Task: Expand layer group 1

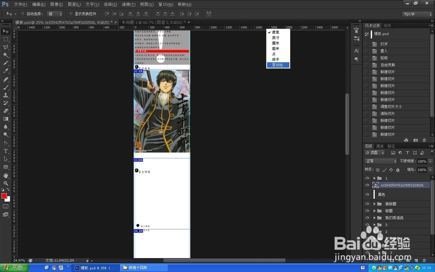Action: pos(374,178)
